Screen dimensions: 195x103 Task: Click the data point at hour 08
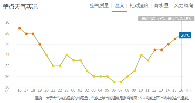tap(127, 76)
